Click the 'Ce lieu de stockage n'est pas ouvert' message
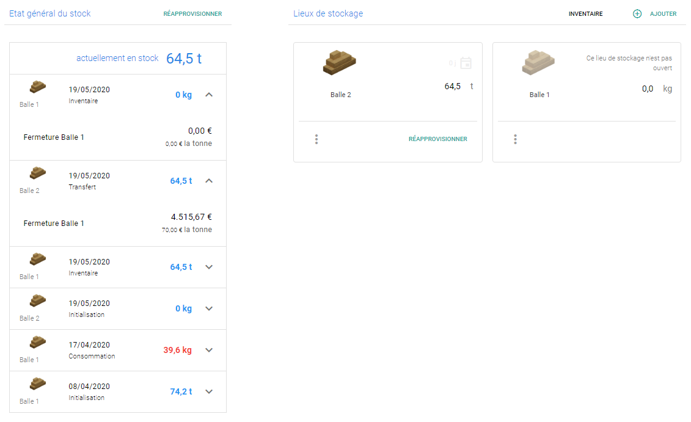691x422 pixels. tap(629, 63)
